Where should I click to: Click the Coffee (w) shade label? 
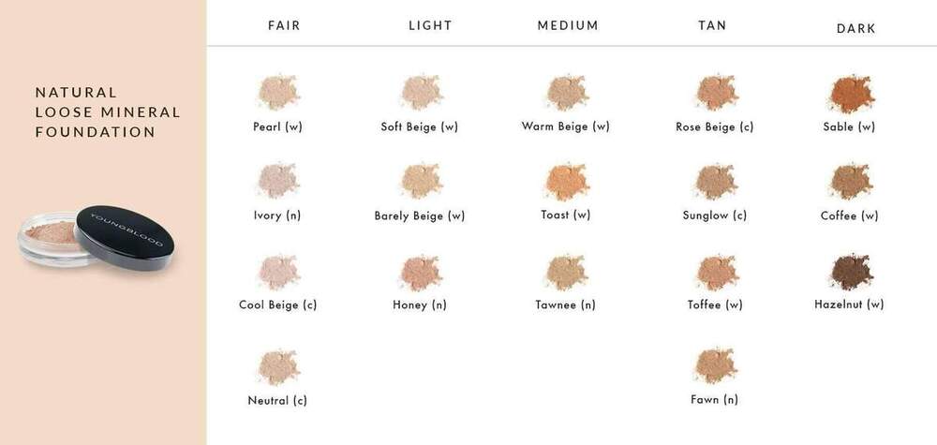click(x=849, y=215)
